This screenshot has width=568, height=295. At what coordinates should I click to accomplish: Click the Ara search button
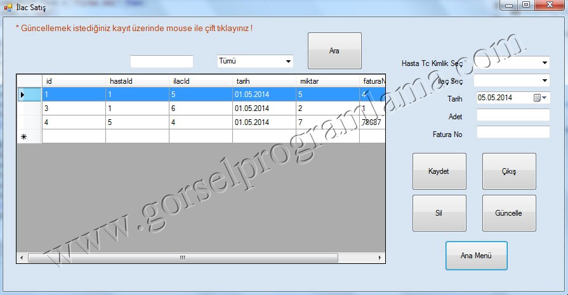334,51
